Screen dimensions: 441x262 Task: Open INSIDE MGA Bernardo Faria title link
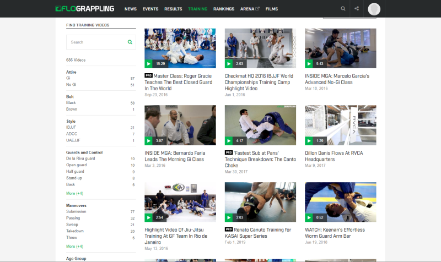[x=175, y=156]
